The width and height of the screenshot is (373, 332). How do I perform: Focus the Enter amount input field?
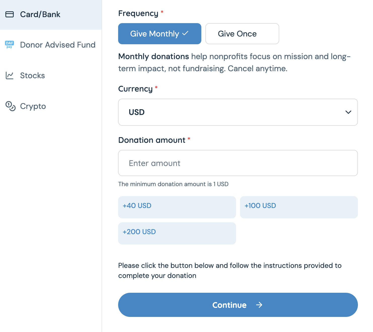pyautogui.click(x=238, y=163)
